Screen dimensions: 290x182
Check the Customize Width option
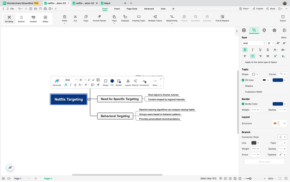point(243,92)
